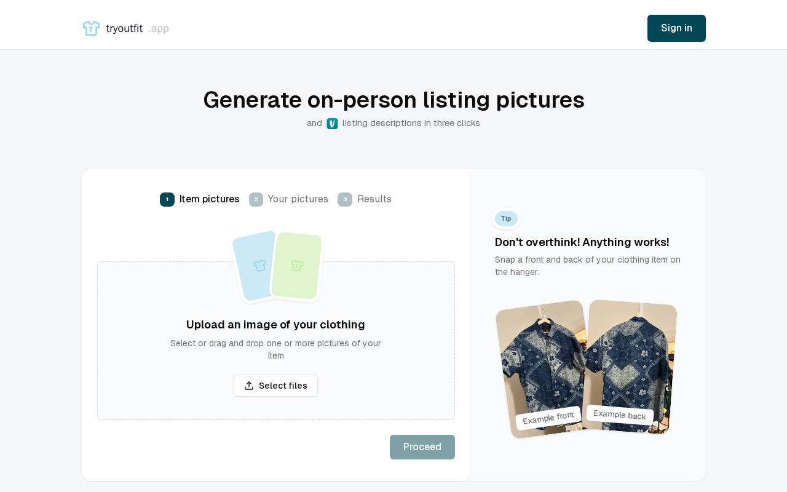
Task: Click the blue t-shirt card icon
Action: coord(259,266)
